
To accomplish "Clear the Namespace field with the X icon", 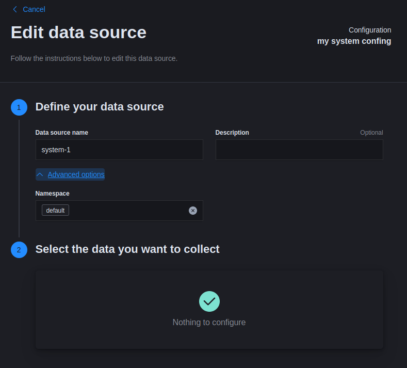I will pos(193,211).
